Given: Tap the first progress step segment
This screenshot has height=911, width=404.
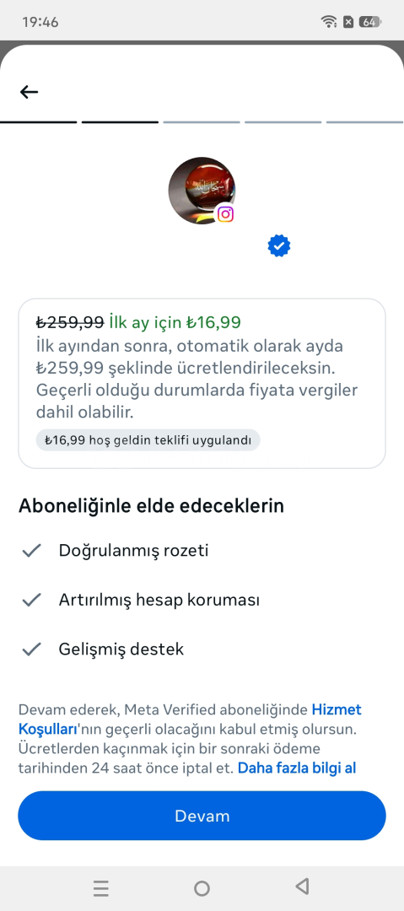Looking at the screenshot, I should point(38,122).
